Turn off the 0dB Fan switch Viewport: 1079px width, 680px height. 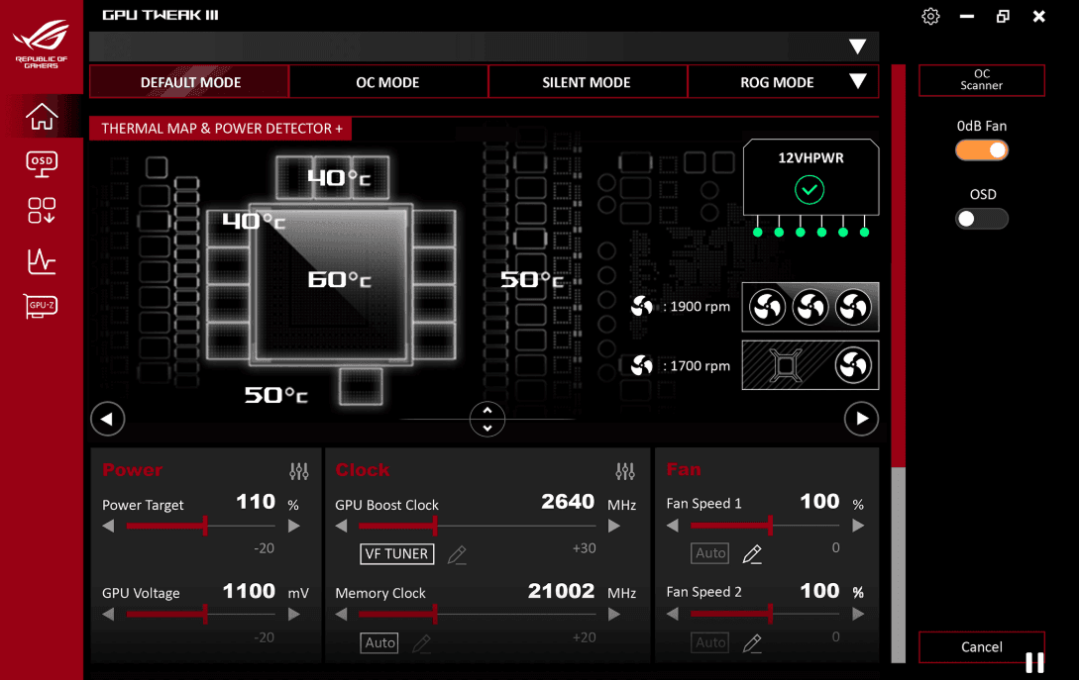pyautogui.click(x=981, y=149)
